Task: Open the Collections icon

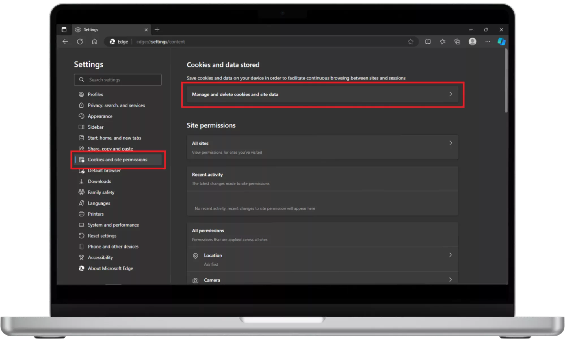Action: (x=457, y=42)
